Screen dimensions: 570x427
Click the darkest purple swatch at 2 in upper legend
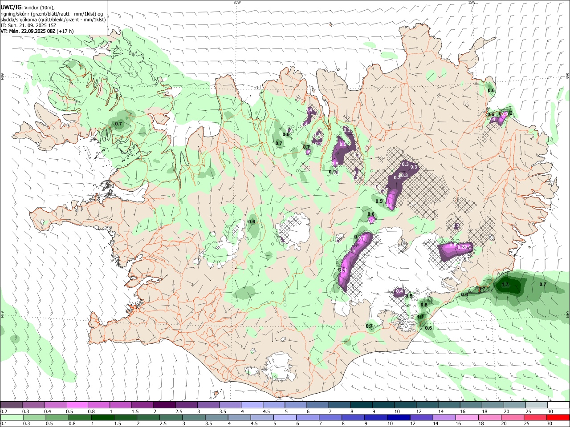click(164, 405)
